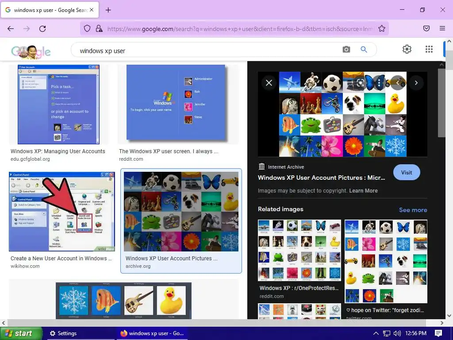The height and width of the screenshot is (340, 453).
Task: Open the Managing User Accounts thumbnail
Action: 59,104
